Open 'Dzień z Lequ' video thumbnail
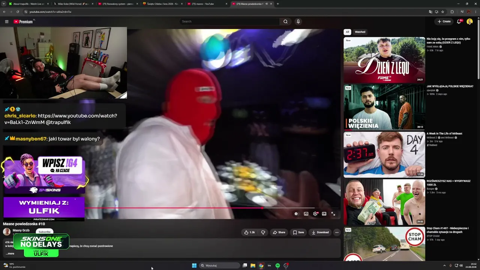The width and height of the screenshot is (480, 270). click(384, 60)
